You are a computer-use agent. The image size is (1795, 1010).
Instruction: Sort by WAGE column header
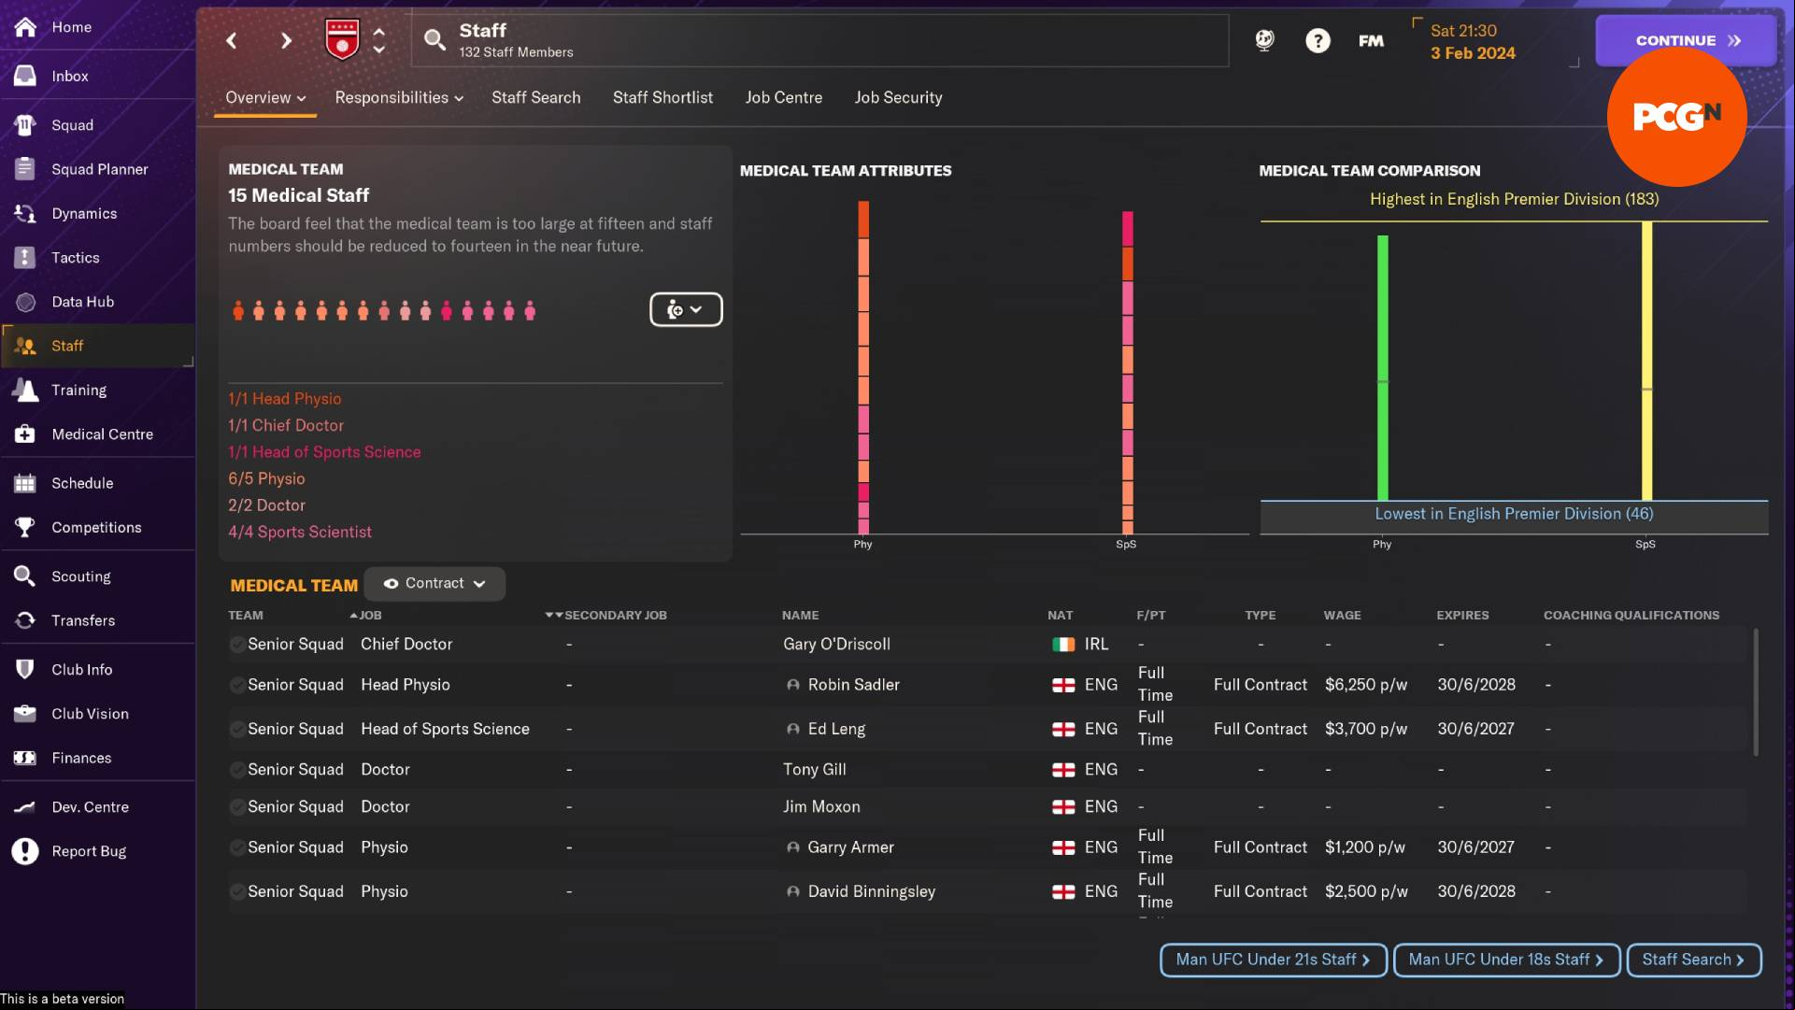pyautogui.click(x=1342, y=615)
